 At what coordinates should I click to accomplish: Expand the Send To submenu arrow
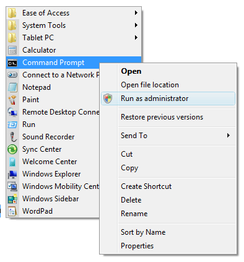(229, 136)
